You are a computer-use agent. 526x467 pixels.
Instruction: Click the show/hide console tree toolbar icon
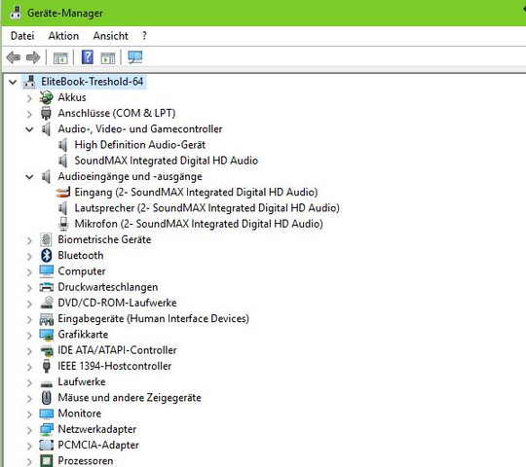[60, 58]
